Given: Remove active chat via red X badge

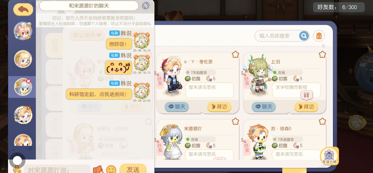Looking at the screenshot, I should (28, 81).
